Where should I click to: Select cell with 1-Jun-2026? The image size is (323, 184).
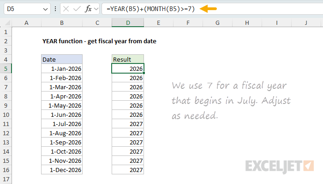coord(62,115)
